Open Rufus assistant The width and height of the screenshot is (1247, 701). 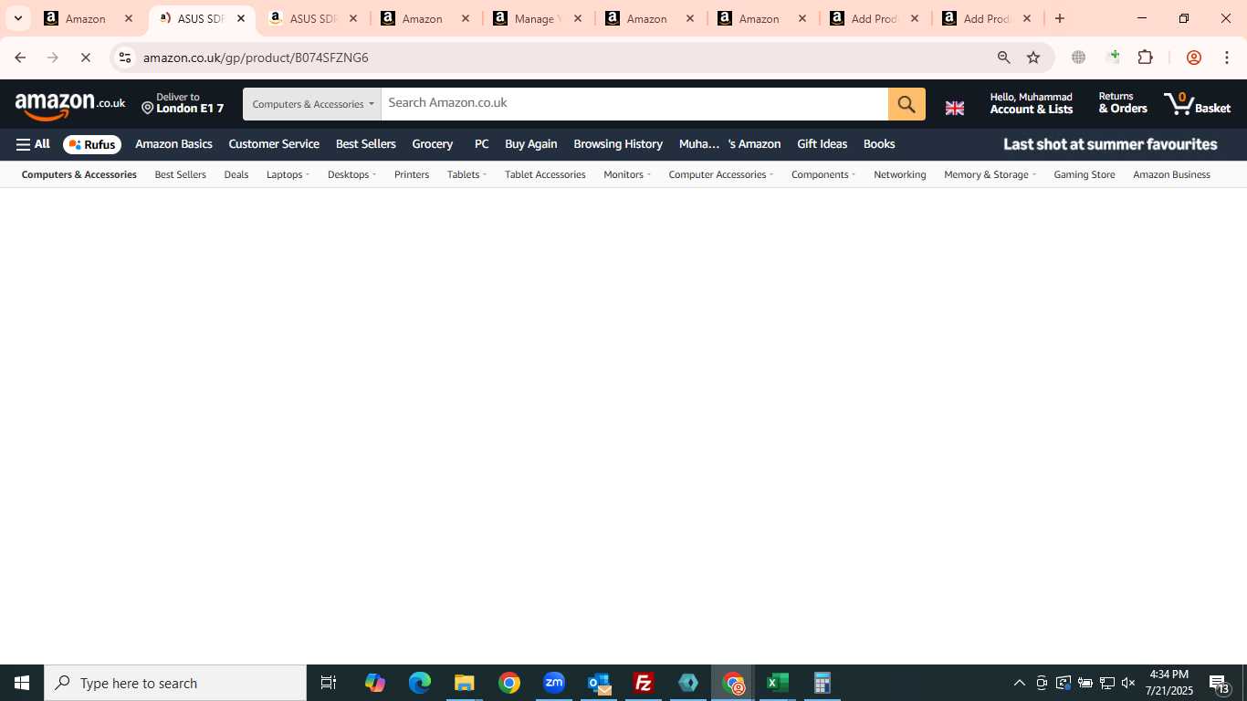click(x=92, y=144)
